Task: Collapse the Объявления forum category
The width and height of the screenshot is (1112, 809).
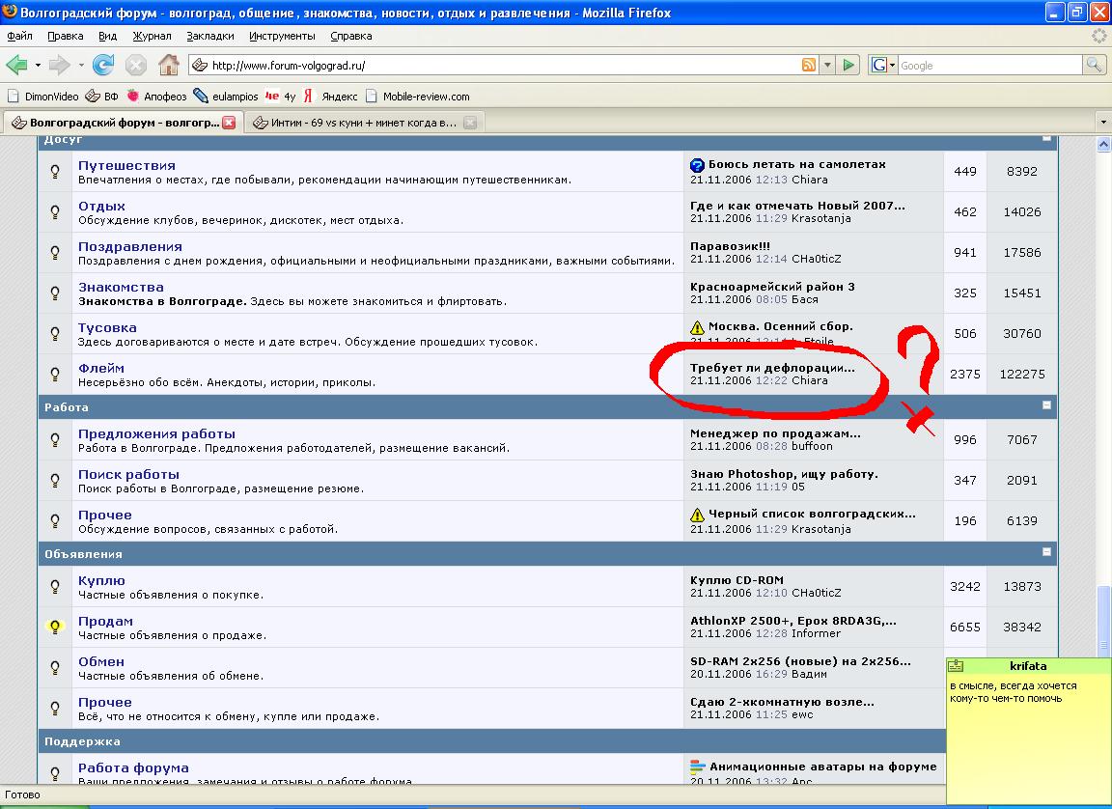Action: tap(1046, 552)
